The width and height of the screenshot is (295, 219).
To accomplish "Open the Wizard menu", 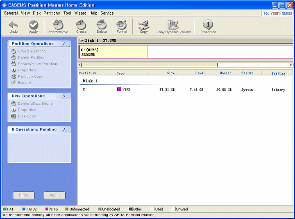I will coord(80,13).
